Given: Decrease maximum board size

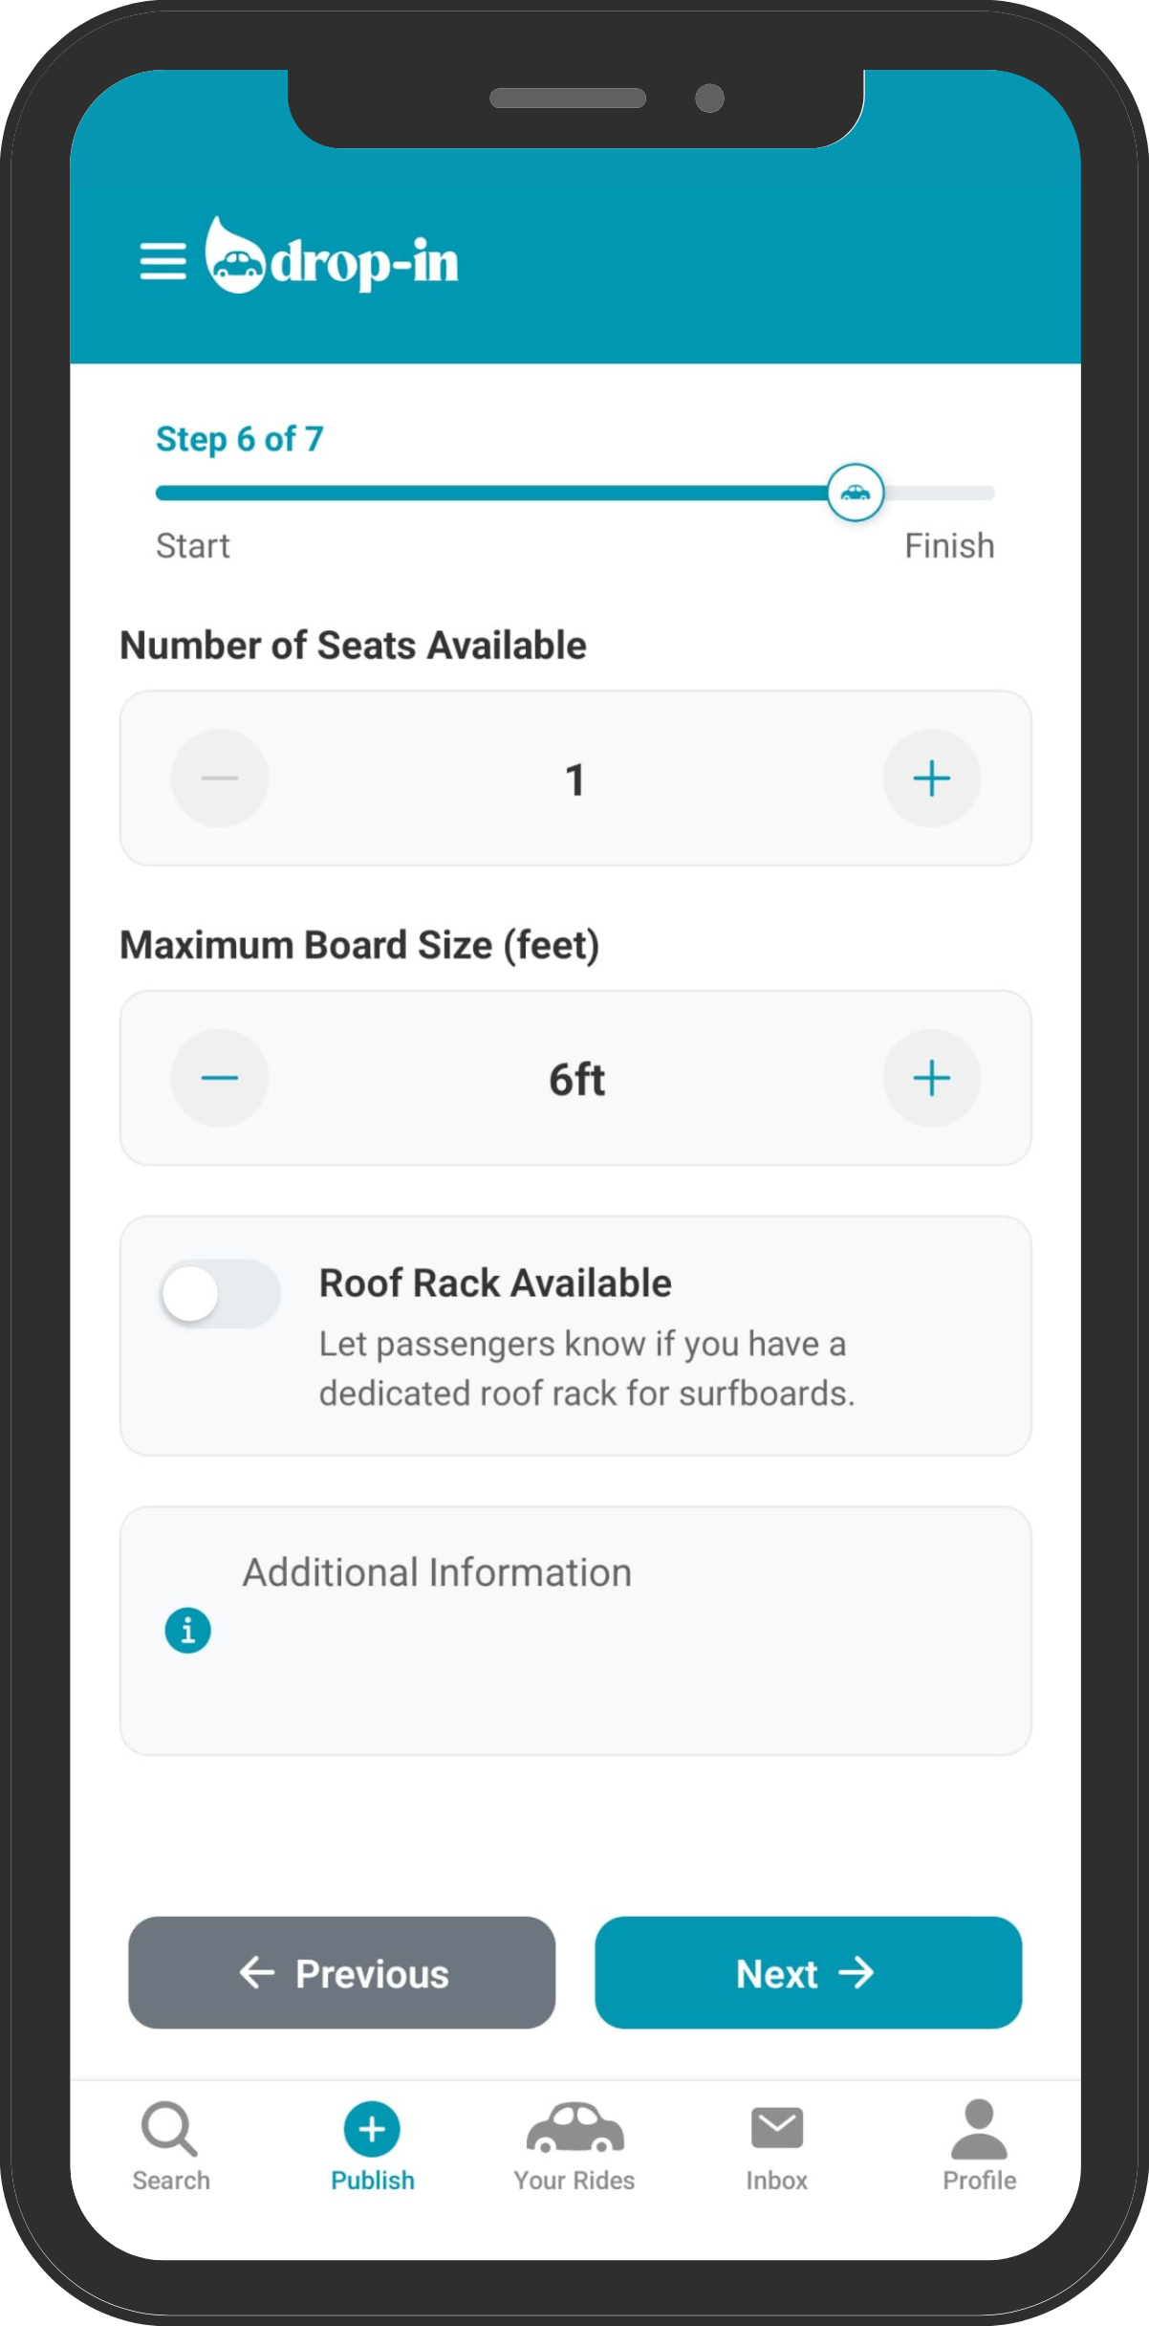Looking at the screenshot, I should [220, 1078].
